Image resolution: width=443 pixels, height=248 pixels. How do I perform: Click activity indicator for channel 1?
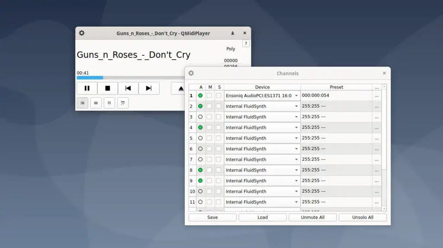[200, 95]
